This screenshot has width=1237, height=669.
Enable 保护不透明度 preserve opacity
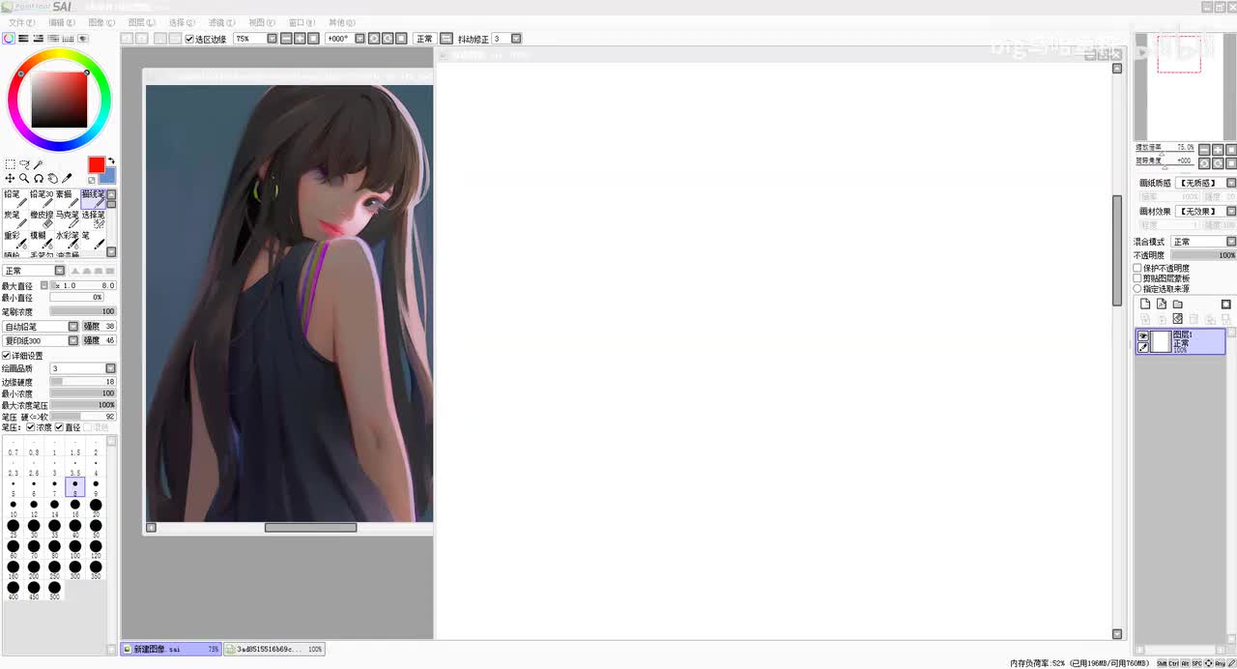[x=1137, y=268]
